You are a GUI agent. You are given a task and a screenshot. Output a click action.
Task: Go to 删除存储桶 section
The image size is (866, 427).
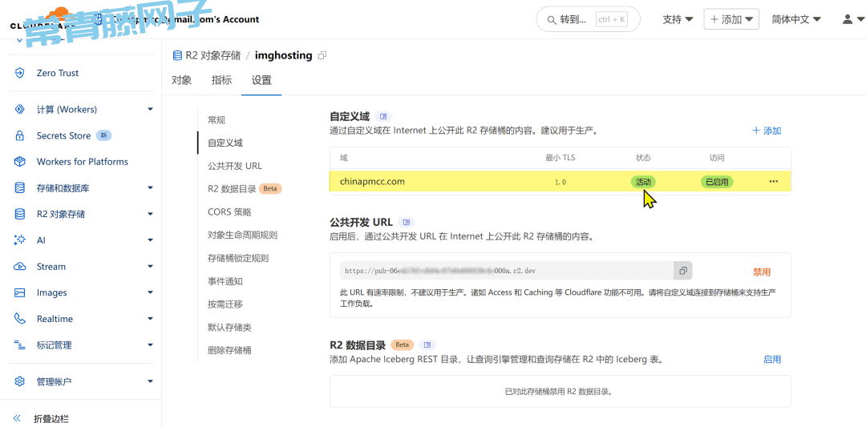pos(230,350)
